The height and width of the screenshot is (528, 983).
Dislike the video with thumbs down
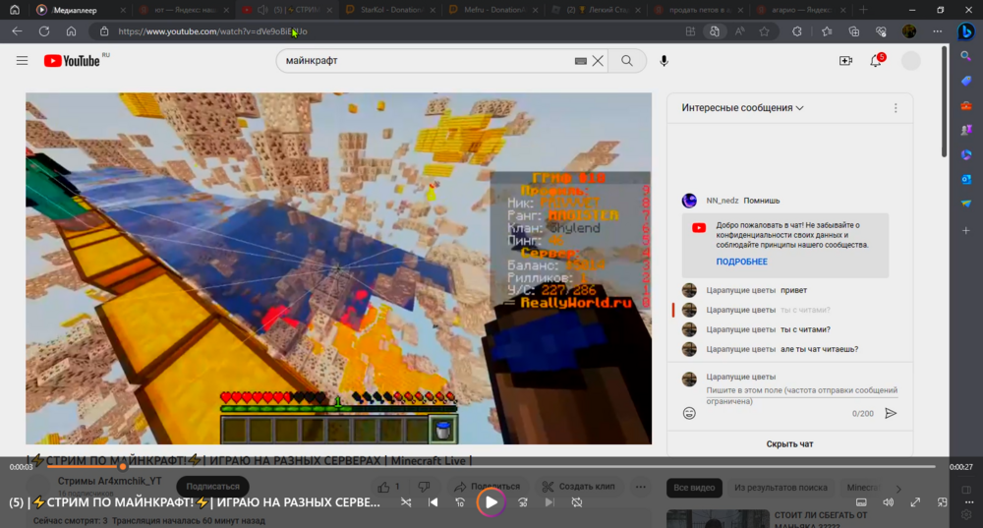coord(425,487)
